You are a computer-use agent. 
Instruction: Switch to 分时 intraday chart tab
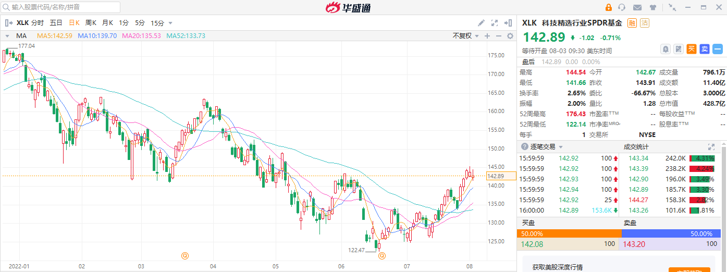coord(38,23)
